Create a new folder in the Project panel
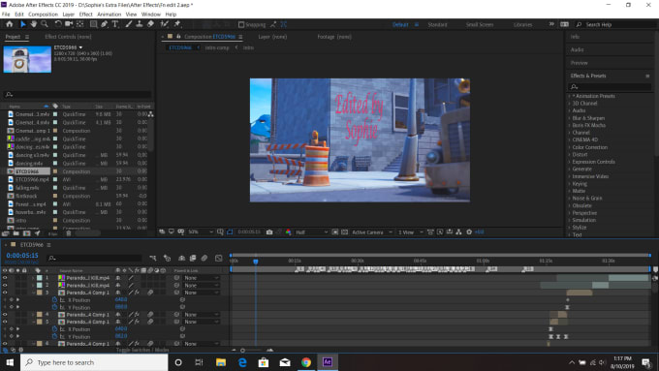The image size is (659, 371). [x=16, y=233]
